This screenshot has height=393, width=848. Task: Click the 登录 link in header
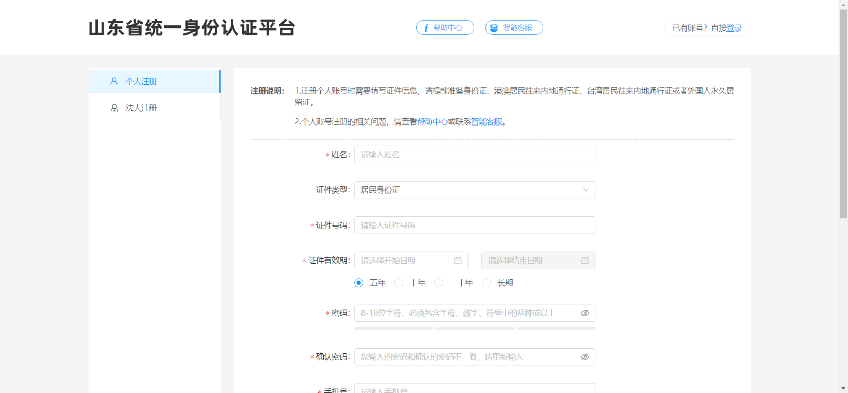735,28
